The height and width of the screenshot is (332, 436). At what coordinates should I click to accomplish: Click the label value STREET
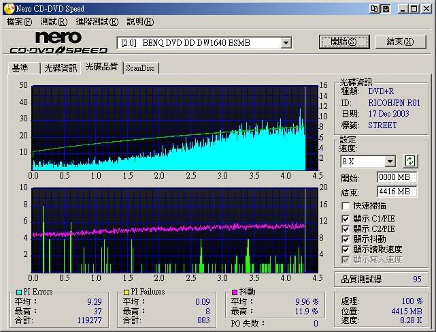[x=382, y=125]
